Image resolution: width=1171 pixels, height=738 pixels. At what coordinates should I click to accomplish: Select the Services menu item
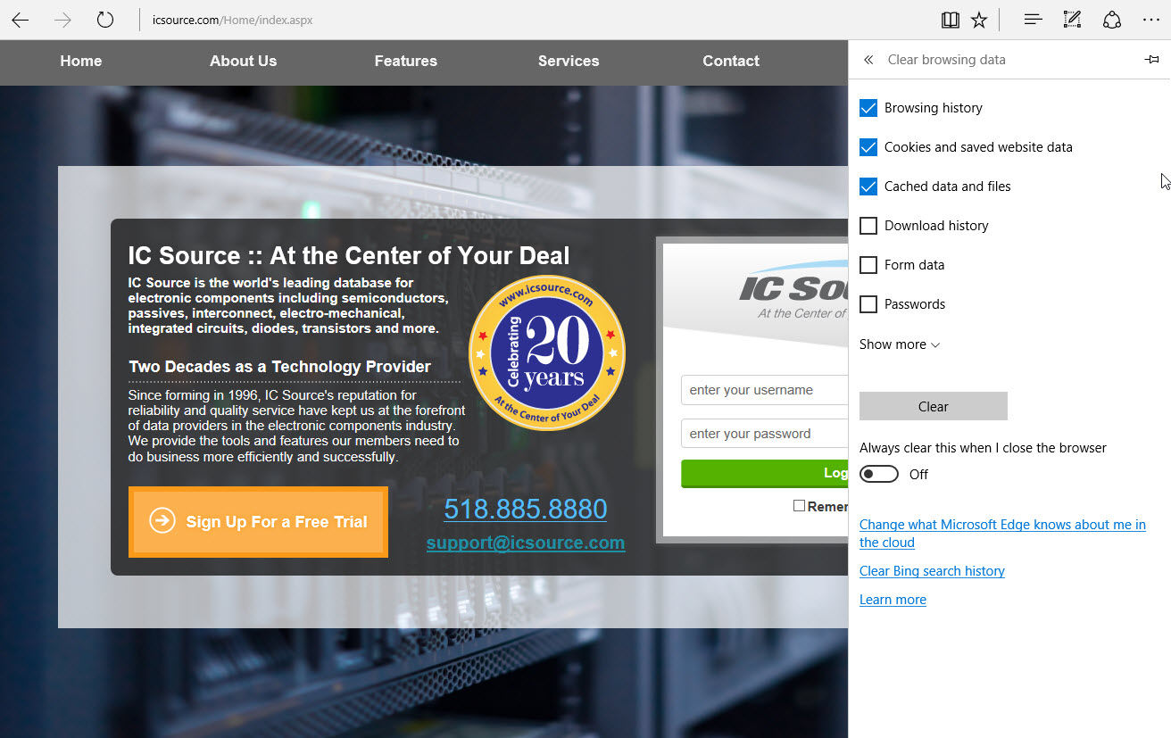coord(568,61)
